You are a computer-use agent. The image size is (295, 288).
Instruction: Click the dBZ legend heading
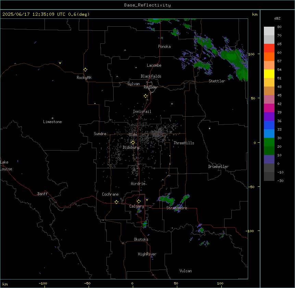(277, 18)
